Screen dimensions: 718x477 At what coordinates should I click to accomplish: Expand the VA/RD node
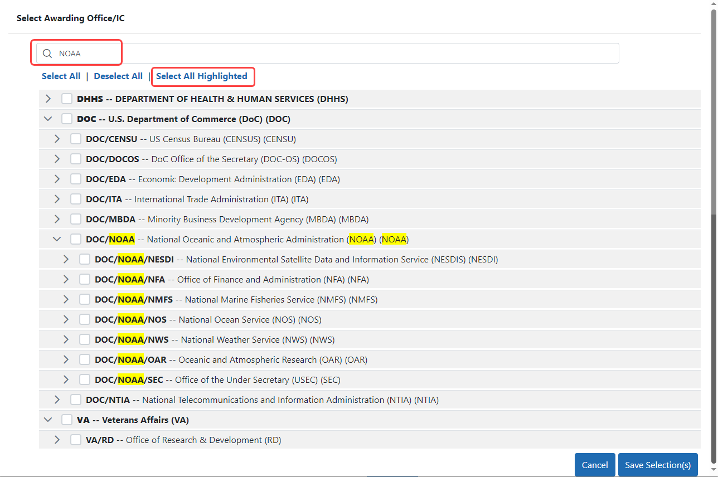pos(57,440)
